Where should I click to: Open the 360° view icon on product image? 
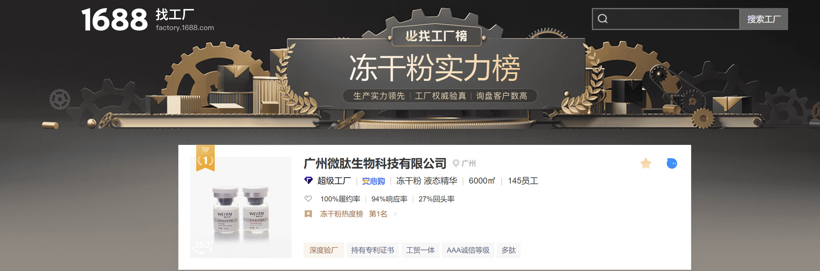point(202,247)
